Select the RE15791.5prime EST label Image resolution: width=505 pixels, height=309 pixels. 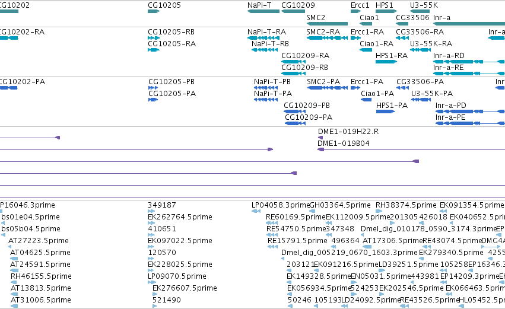297,241
